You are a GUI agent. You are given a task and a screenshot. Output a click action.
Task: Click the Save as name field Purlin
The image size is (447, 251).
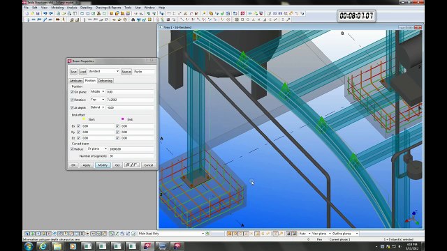(x=144, y=72)
